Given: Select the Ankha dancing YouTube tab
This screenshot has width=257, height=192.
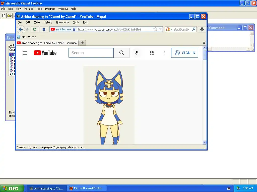Looking at the screenshot, I should point(47,43).
